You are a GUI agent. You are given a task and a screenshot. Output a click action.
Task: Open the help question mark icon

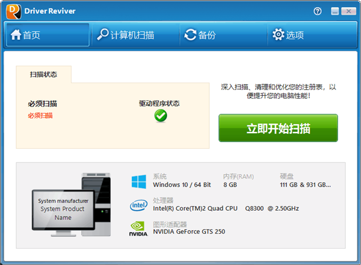(318, 11)
